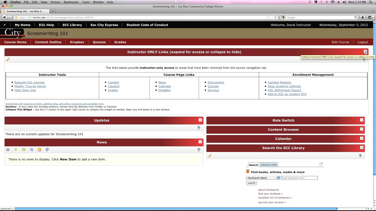This screenshot has width=376, height=211.
Task: Click the search button in library widget
Action: [x=251, y=183]
